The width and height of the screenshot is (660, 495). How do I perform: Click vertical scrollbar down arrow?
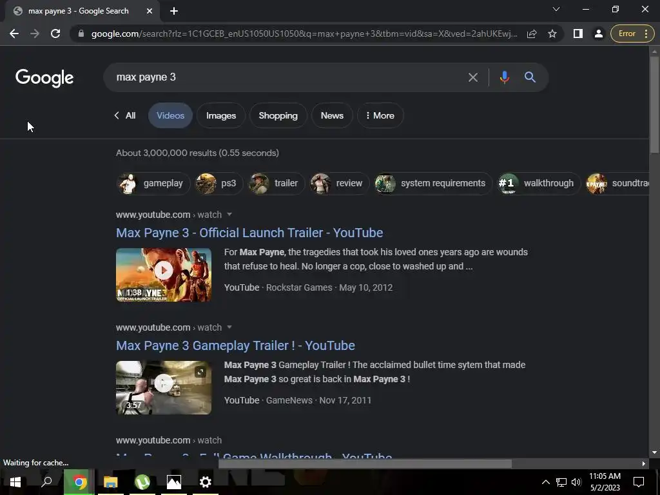[654, 452]
